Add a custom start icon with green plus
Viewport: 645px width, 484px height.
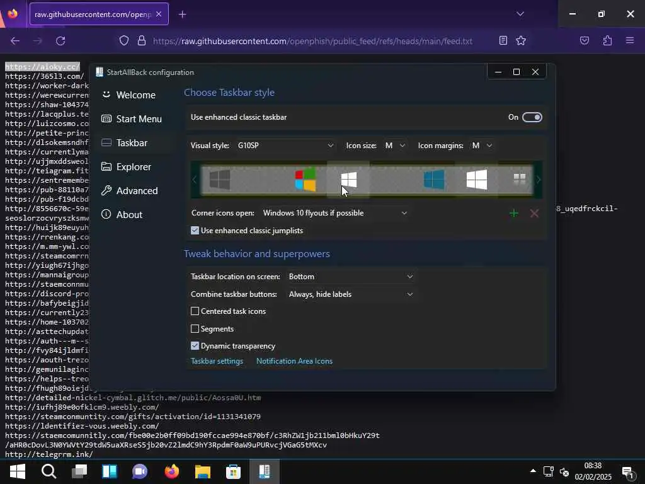pyautogui.click(x=514, y=213)
